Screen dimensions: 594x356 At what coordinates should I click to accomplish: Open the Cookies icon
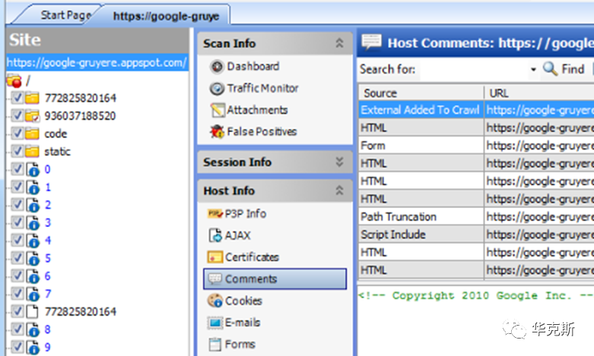pos(214,301)
